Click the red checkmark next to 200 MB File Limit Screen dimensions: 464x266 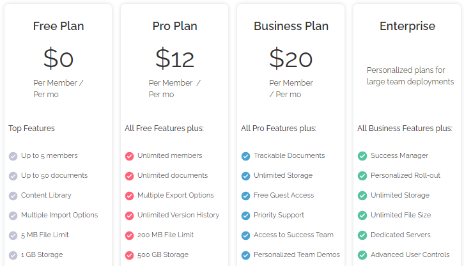click(x=129, y=235)
